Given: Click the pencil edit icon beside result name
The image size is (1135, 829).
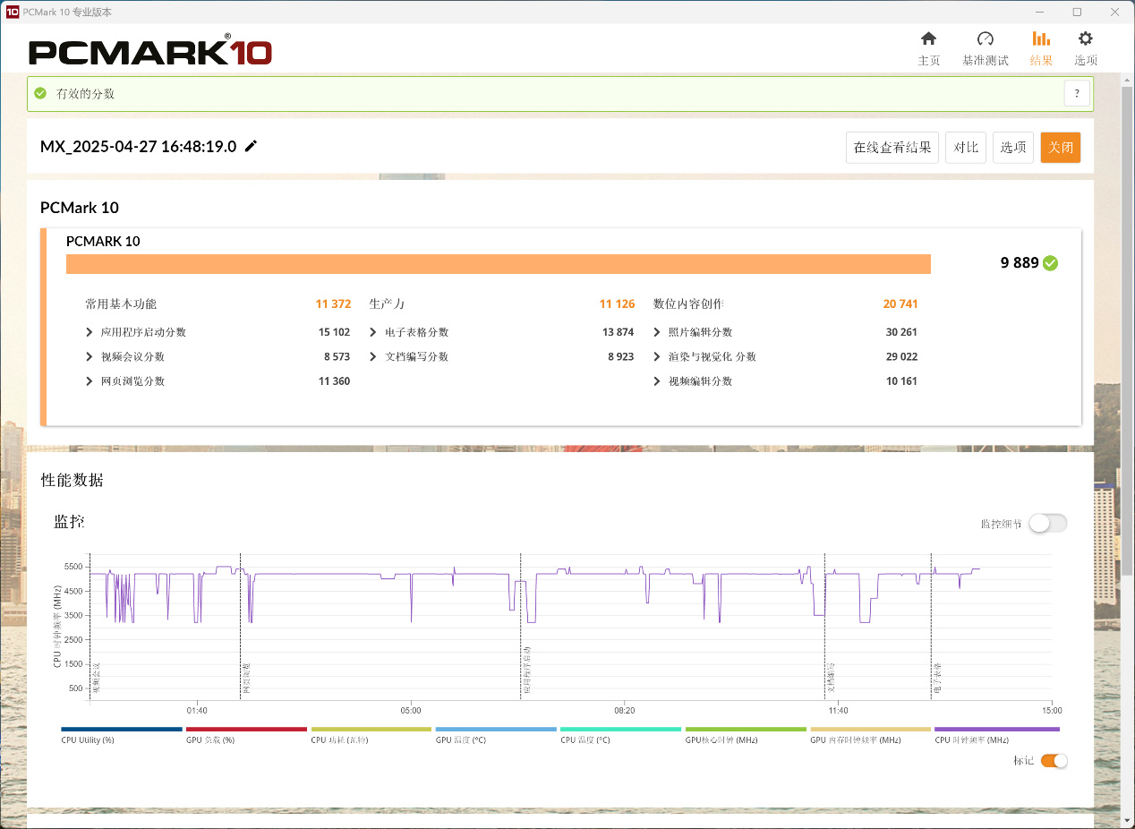Looking at the screenshot, I should point(252,146).
